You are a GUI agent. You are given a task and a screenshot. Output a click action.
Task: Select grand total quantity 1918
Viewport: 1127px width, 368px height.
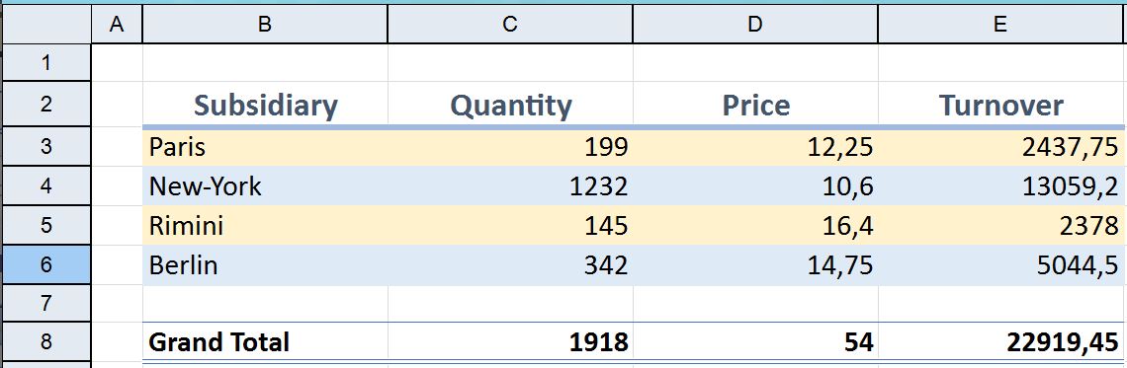510,341
